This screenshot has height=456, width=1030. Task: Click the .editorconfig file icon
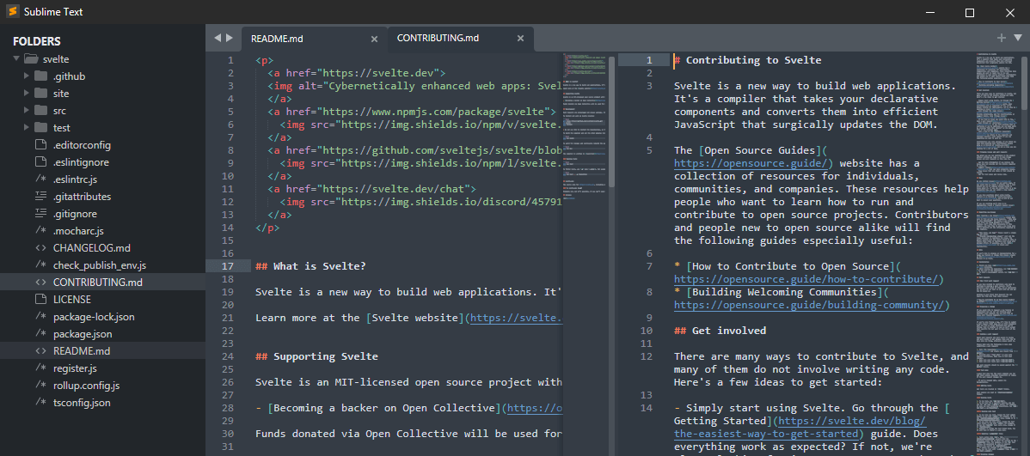pyautogui.click(x=40, y=144)
